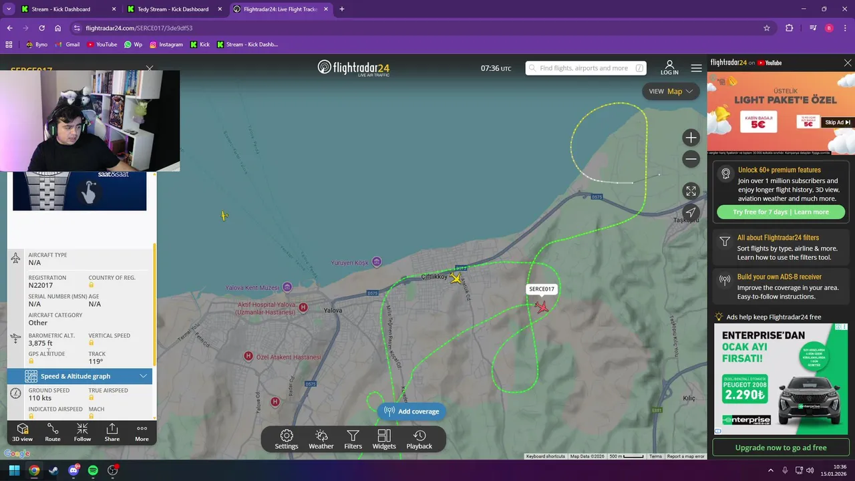Open the Instagram bookmark

(x=166, y=45)
